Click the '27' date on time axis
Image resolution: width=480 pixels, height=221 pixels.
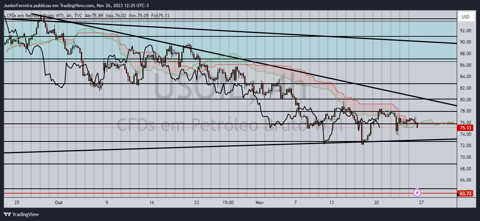click(422, 202)
